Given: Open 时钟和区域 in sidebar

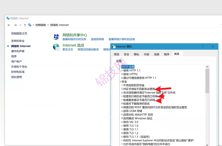Looking at the screenshot, I should 18,72.
